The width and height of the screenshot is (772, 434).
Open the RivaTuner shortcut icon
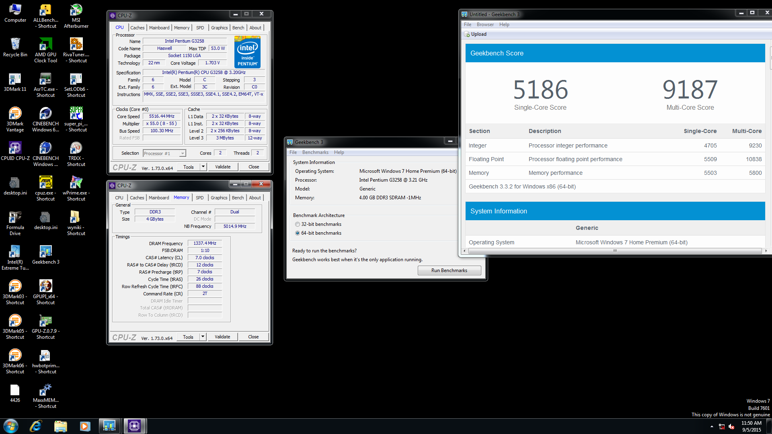[x=76, y=51]
